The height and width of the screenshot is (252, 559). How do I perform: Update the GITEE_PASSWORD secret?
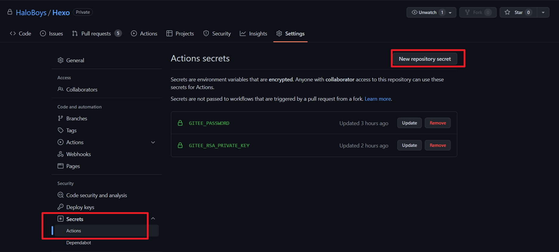[x=409, y=123]
